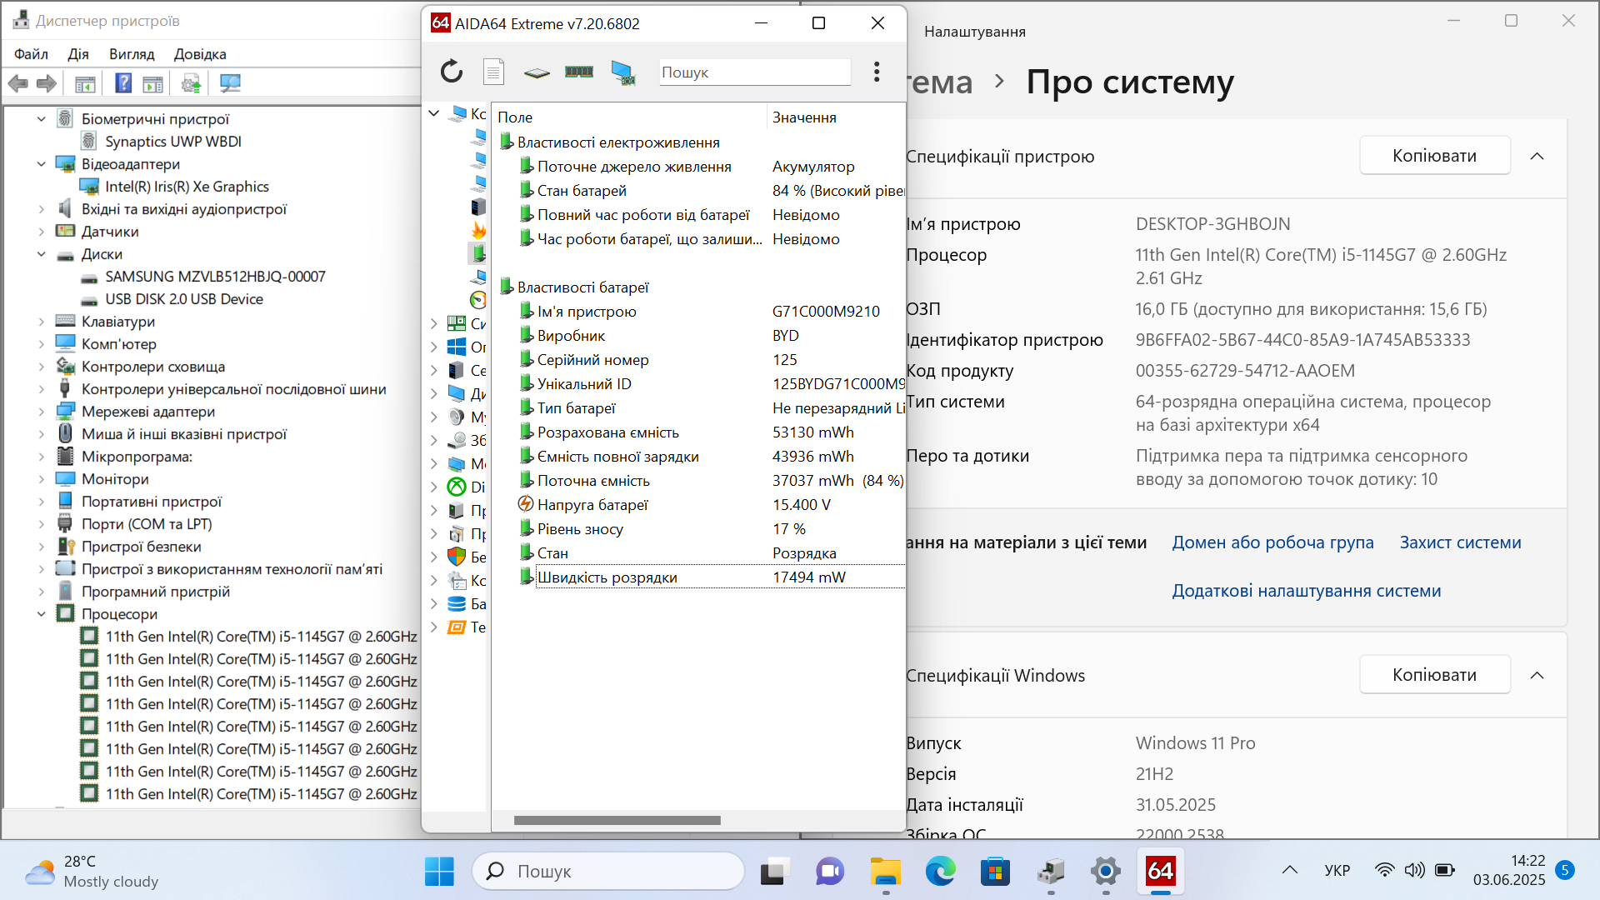The width and height of the screenshot is (1600, 900).
Task: Select Synaptics UWP WBDI device
Action: pyautogui.click(x=173, y=142)
